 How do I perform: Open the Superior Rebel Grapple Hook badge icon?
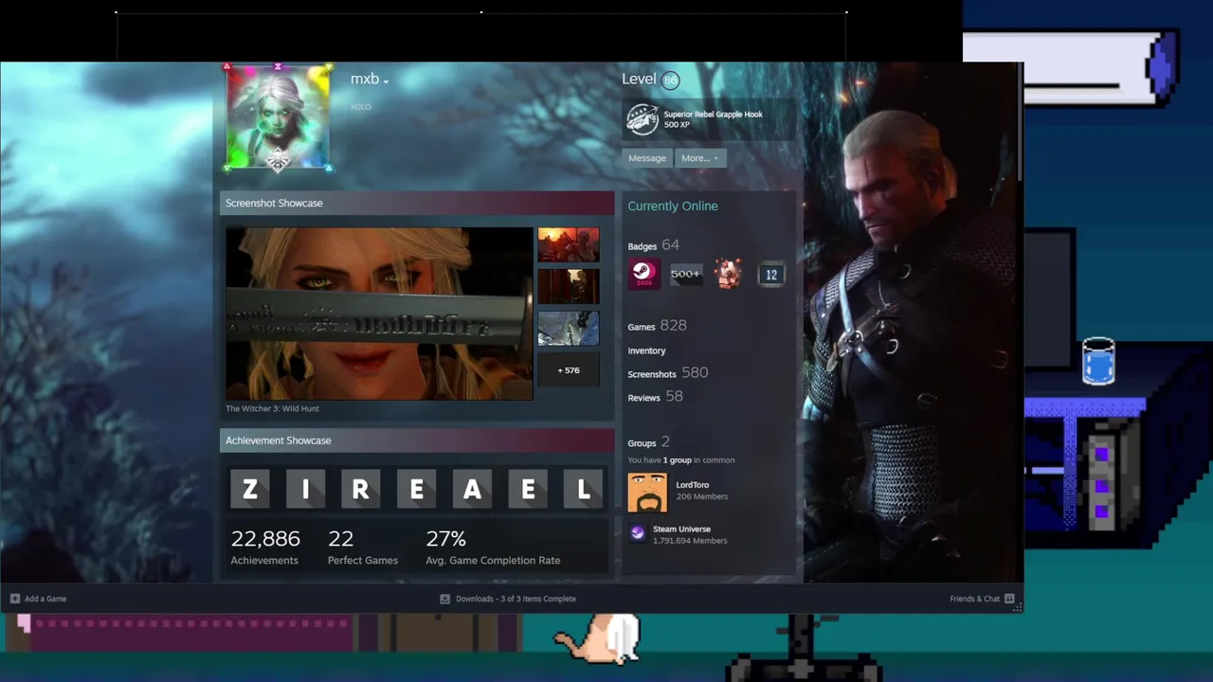[642, 119]
